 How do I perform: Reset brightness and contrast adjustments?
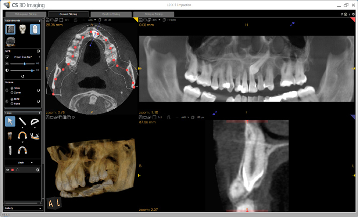[x=23, y=76]
